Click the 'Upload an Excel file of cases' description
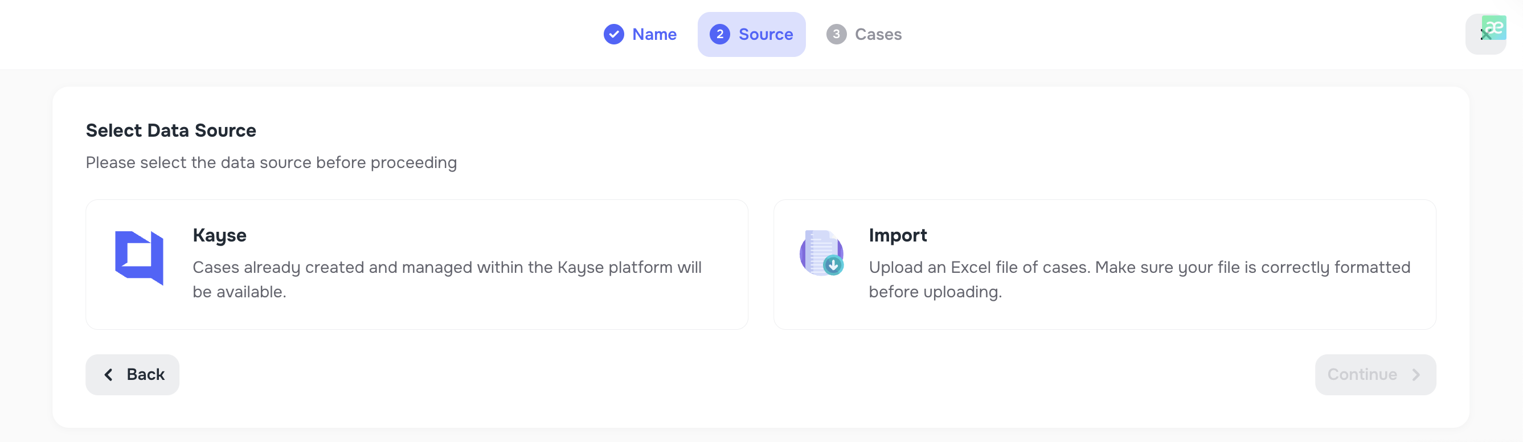 pyautogui.click(x=1139, y=280)
